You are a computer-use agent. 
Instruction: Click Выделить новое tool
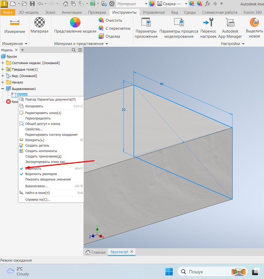click(254, 28)
